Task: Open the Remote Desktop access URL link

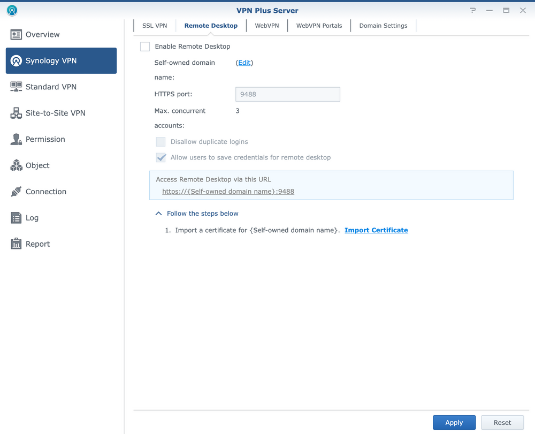Action: tap(228, 192)
